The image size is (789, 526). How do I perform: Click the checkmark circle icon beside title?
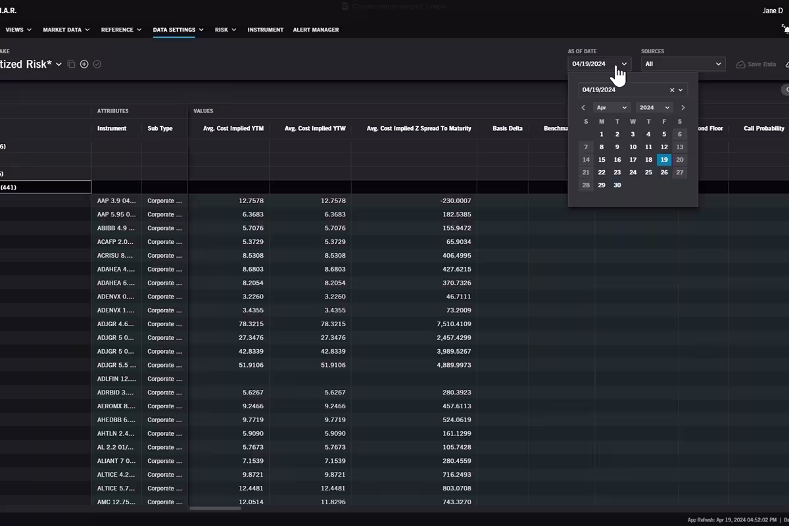pos(97,64)
